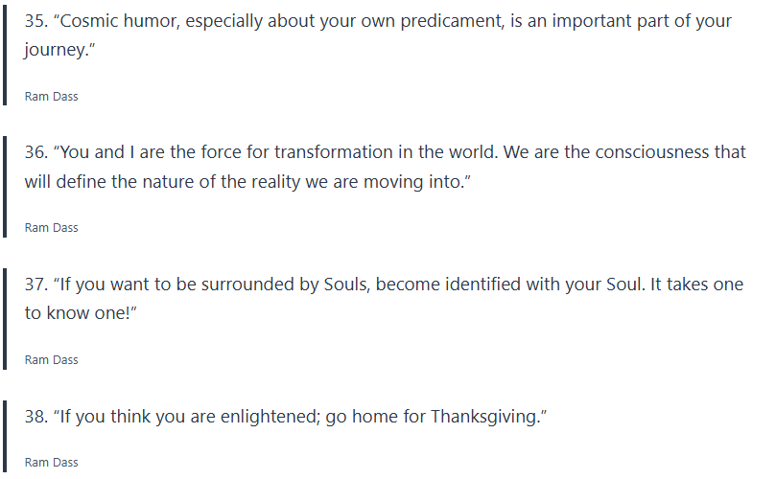Click the Ram Dass attribution under quote 35

coord(51,96)
